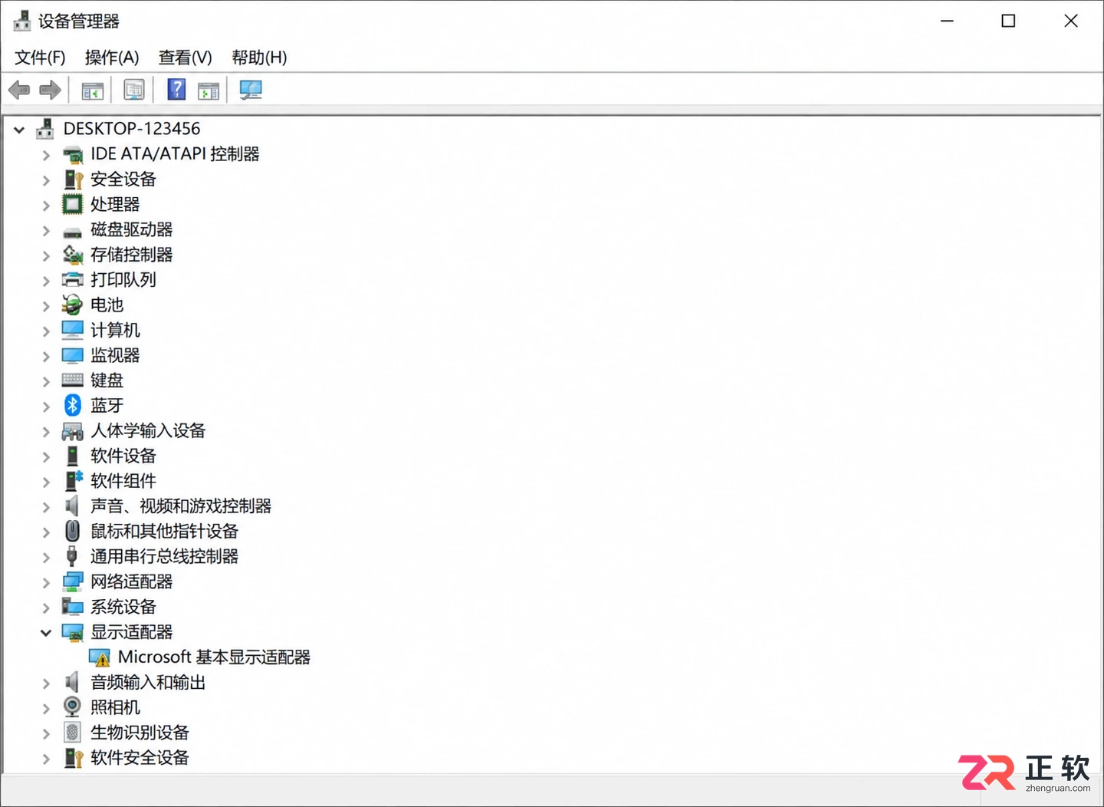Select the 软件安全设备 label

coord(140,758)
